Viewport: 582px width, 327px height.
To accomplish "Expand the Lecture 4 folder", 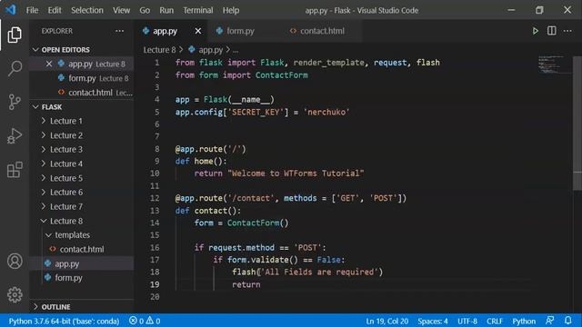I will [x=44, y=163].
